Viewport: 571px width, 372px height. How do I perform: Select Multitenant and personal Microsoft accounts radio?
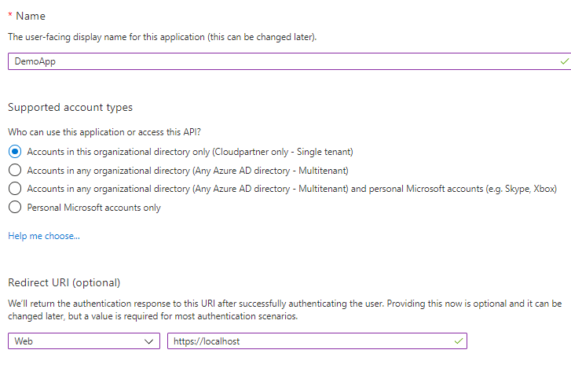coord(14,189)
